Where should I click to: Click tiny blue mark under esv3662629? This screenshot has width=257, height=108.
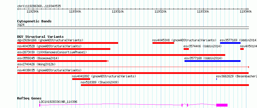click(x=217, y=79)
